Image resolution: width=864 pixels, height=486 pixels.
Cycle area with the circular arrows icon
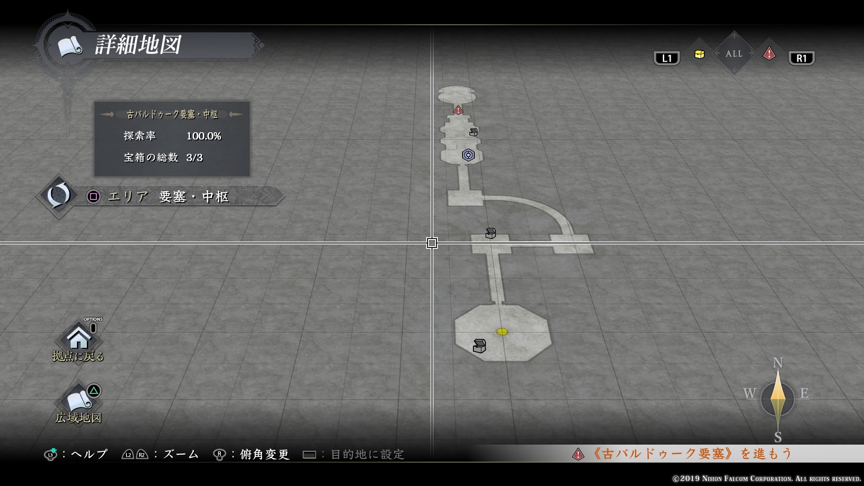point(58,196)
